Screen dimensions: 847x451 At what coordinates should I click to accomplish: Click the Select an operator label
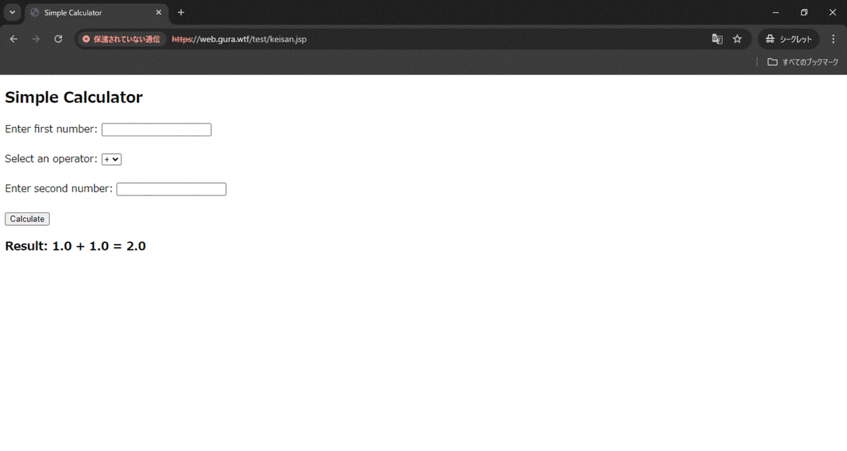[51, 159]
